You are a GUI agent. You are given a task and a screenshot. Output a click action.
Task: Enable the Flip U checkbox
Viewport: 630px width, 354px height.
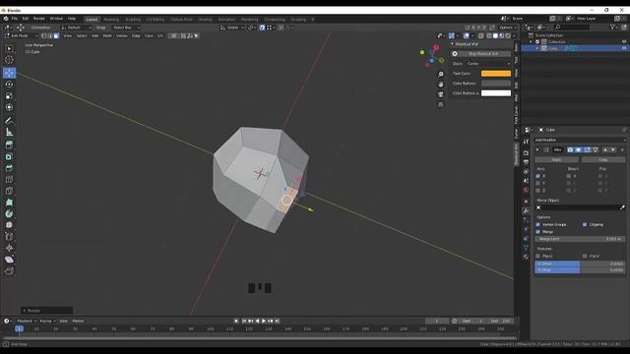pyautogui.click(x=538, y=256)
